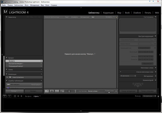Screen dimensions: 162x113
Task: Click the Lr logo identity plate
Action: (x=5, y=11)
